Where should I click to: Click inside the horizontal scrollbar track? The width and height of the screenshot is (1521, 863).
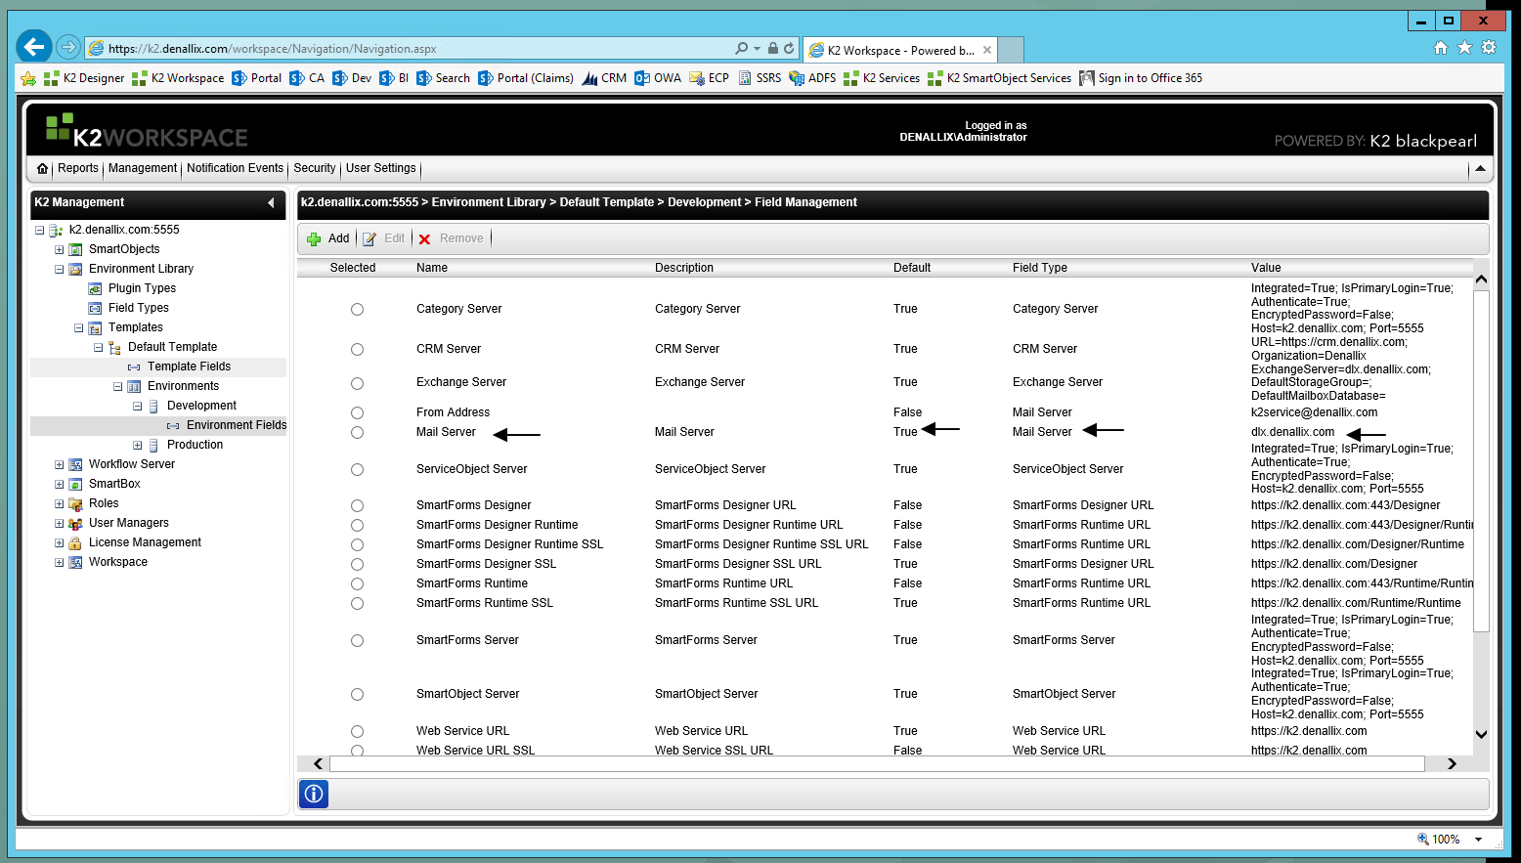tap(877, 764)
